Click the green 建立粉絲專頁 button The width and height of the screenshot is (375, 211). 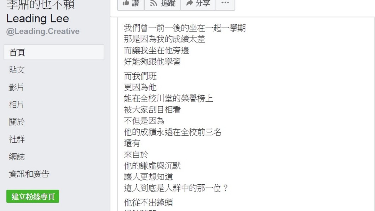pyautogui.click(x=33, y=196)
